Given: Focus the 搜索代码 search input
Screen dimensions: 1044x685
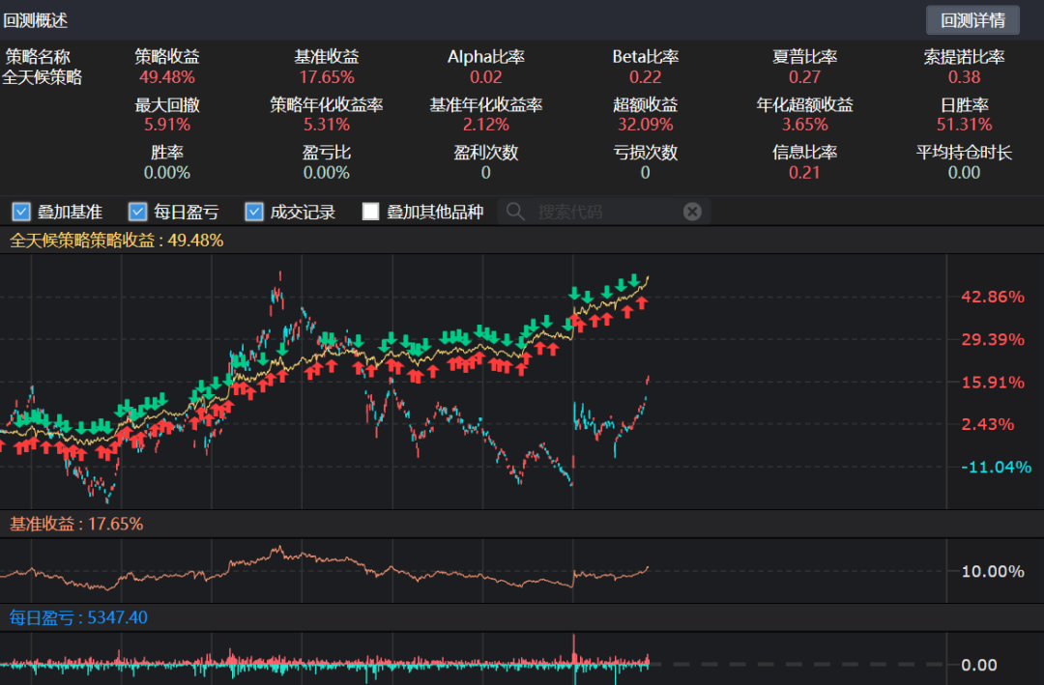Looking at the screenshot, I should coord(599,212).
